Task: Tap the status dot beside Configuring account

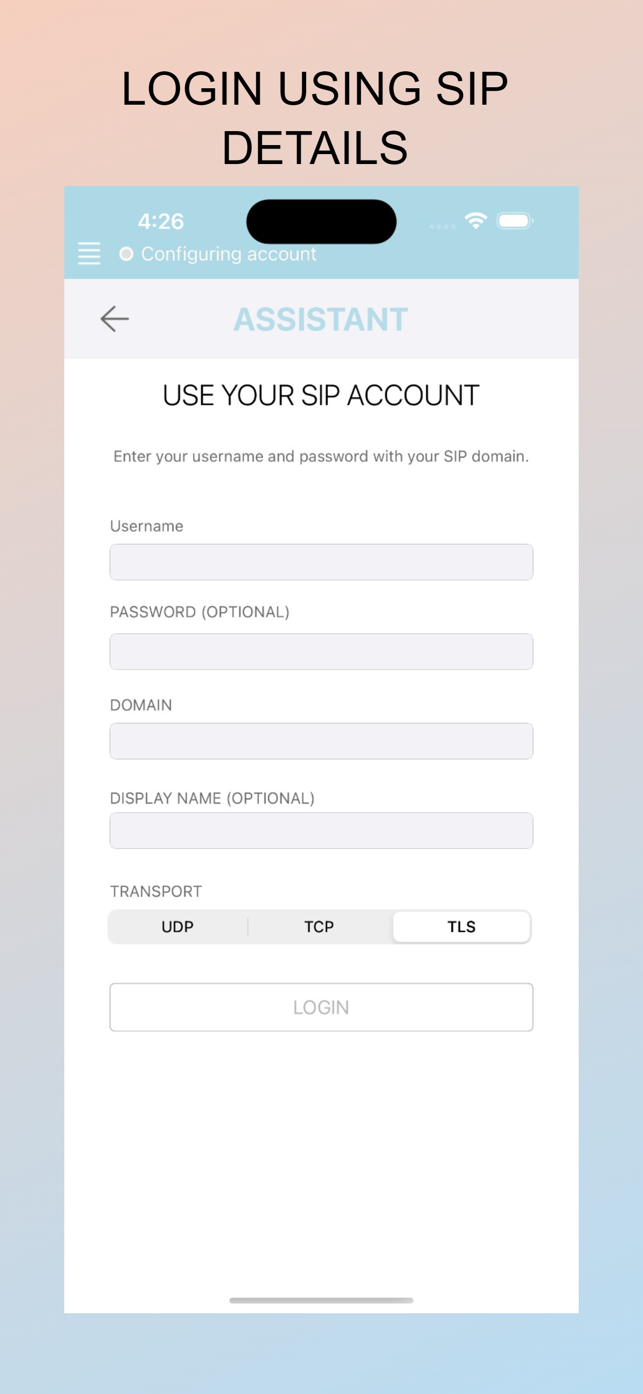Action: [126, 253]
